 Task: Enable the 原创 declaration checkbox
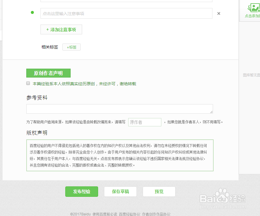pos(28,83)
